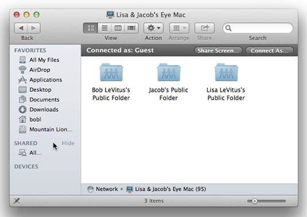Select Jacob's Public Folder icon
The image size is (307, 217).
pos(169,72)
